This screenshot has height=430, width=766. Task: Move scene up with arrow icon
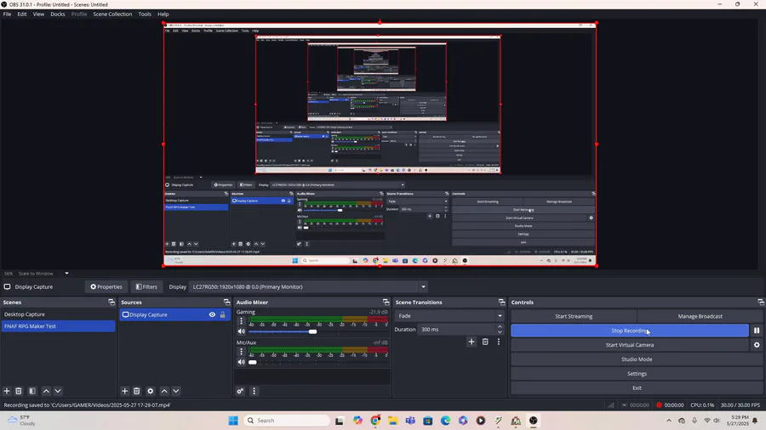point(46,391)
